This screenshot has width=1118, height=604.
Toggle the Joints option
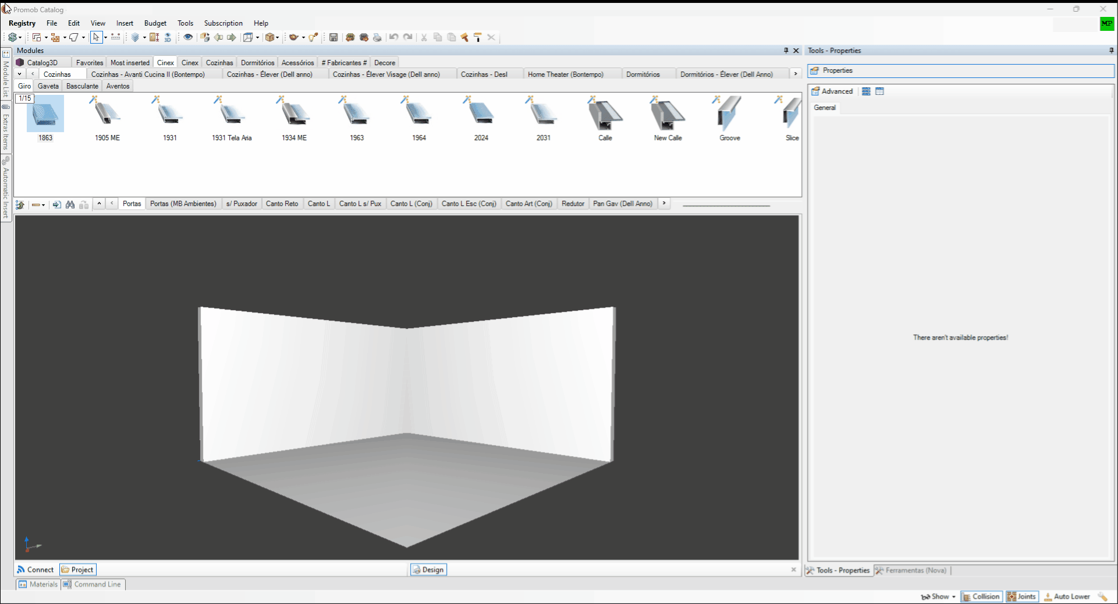click(1022, 596)
